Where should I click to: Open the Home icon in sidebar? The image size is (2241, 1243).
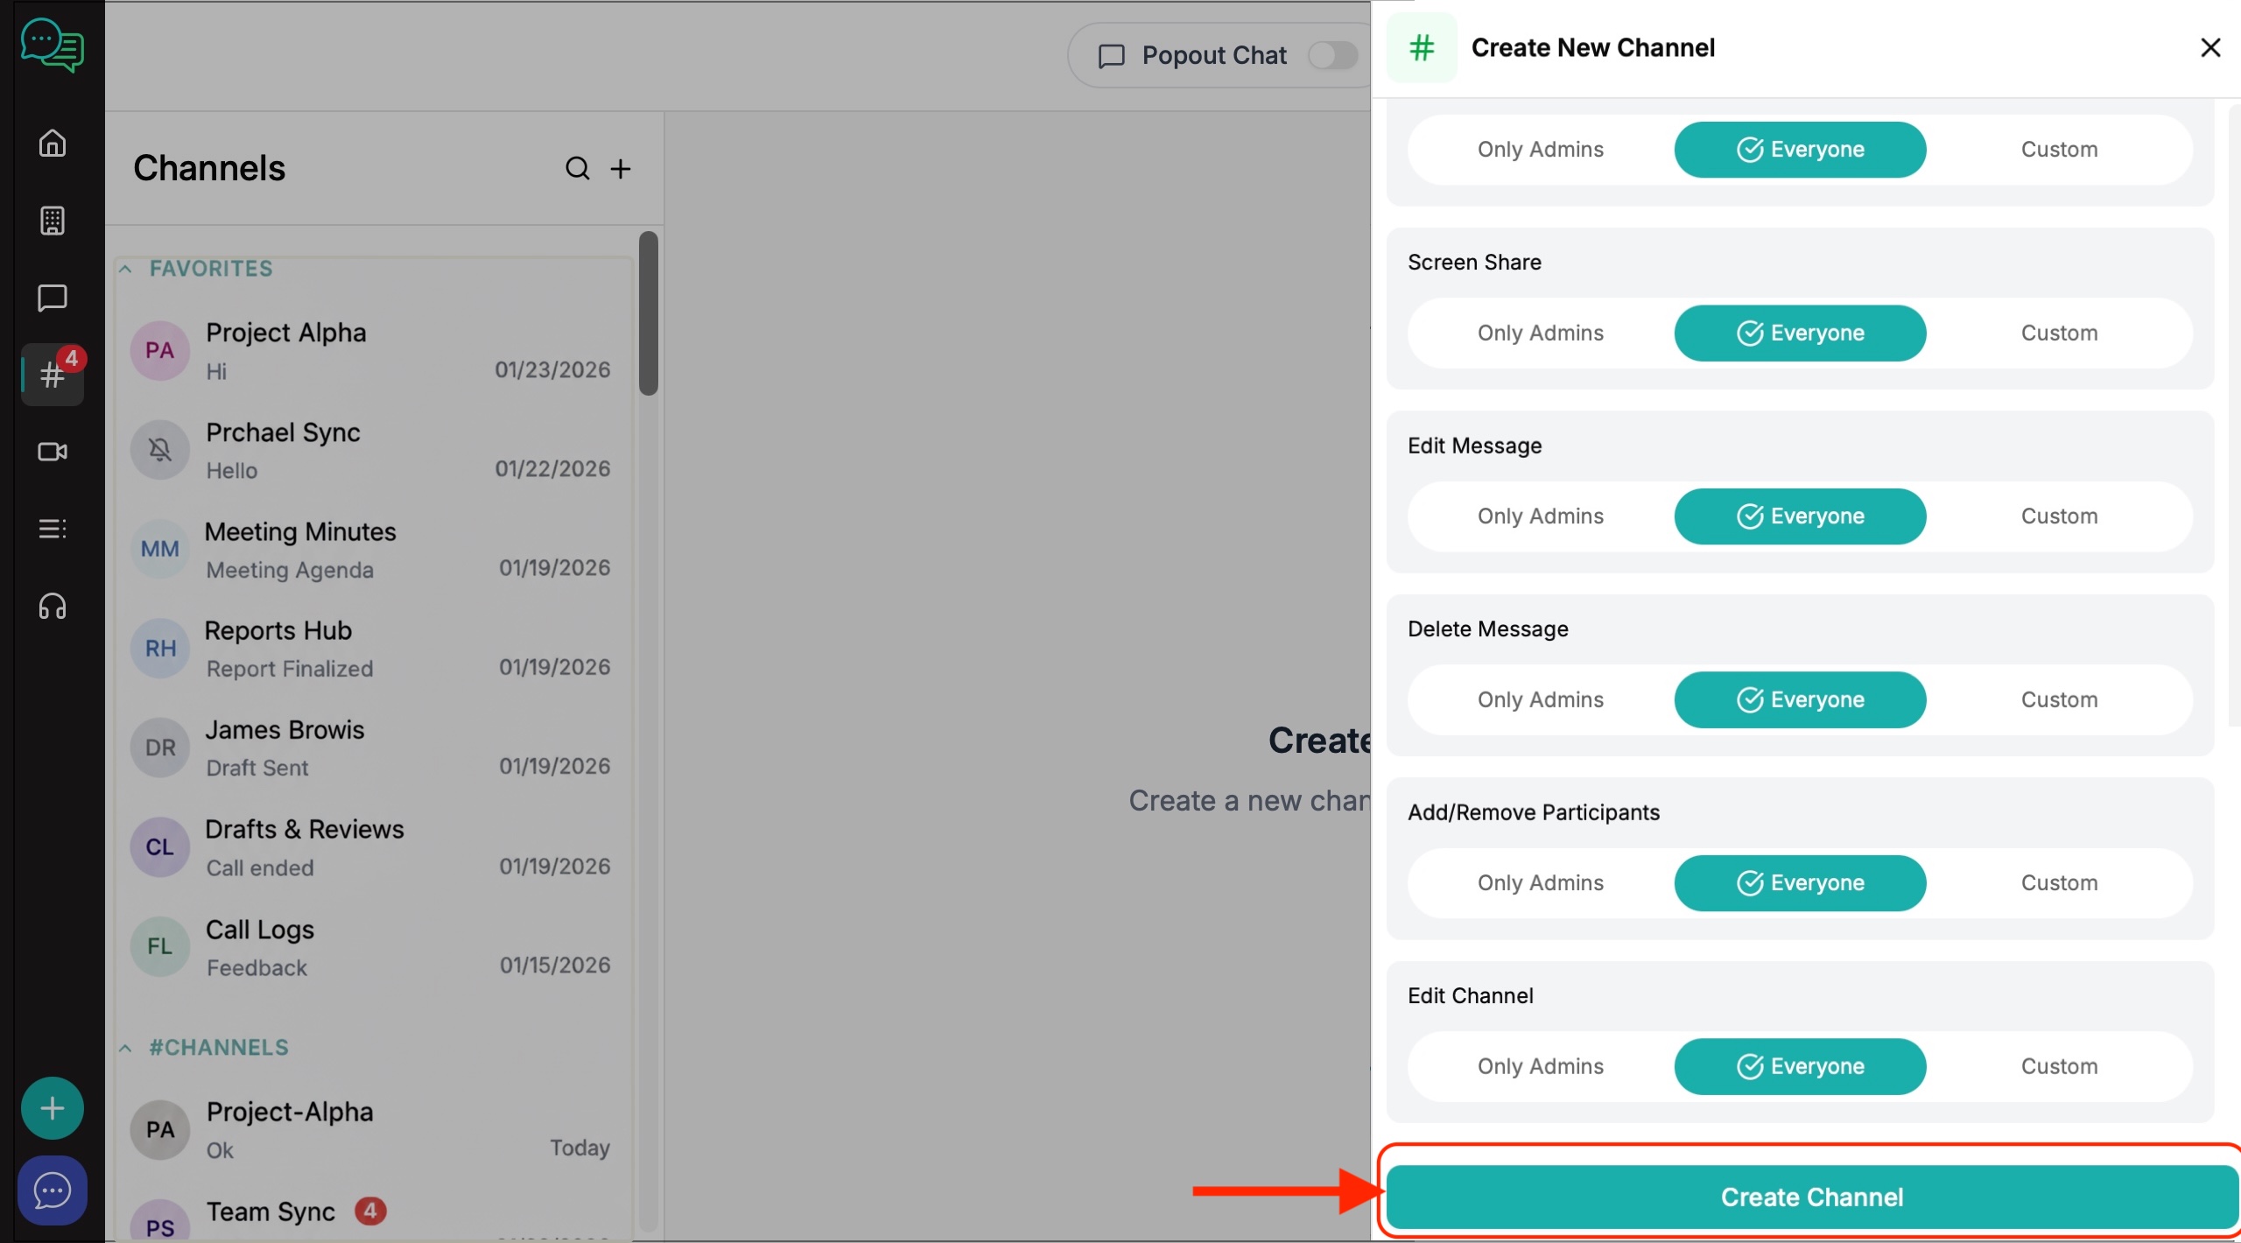click(53, 143)
